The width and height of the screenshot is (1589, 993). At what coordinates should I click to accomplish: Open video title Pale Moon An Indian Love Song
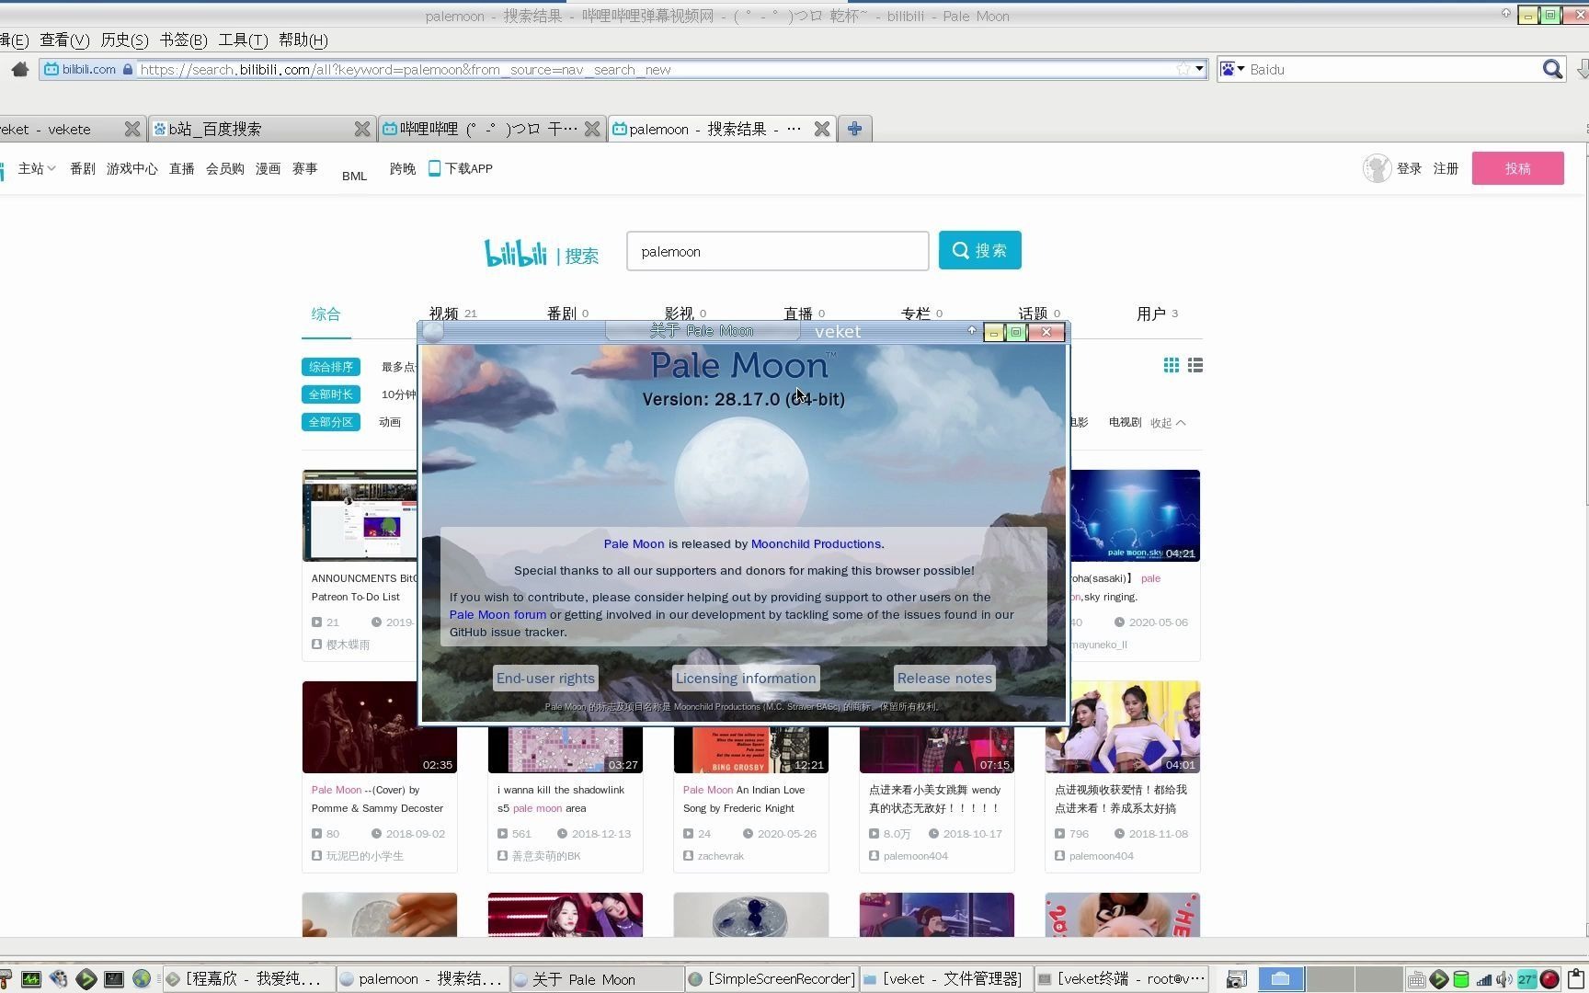744,799
